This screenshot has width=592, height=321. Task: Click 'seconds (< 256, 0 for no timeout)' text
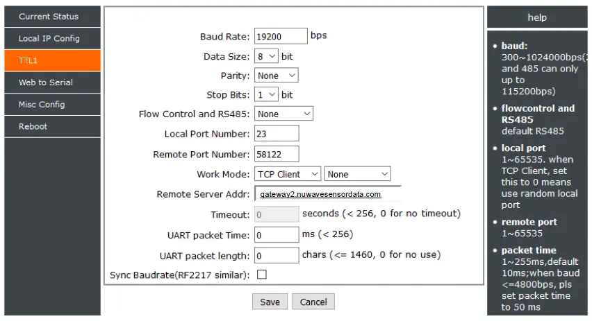pyautogui.click(x=381, y=214)
